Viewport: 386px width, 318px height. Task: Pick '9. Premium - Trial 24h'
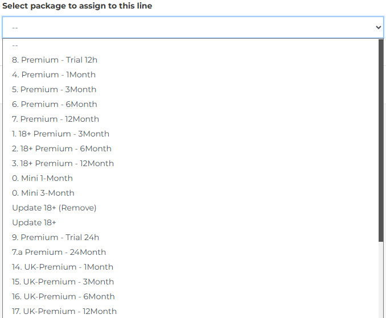[x=55, y=237]
